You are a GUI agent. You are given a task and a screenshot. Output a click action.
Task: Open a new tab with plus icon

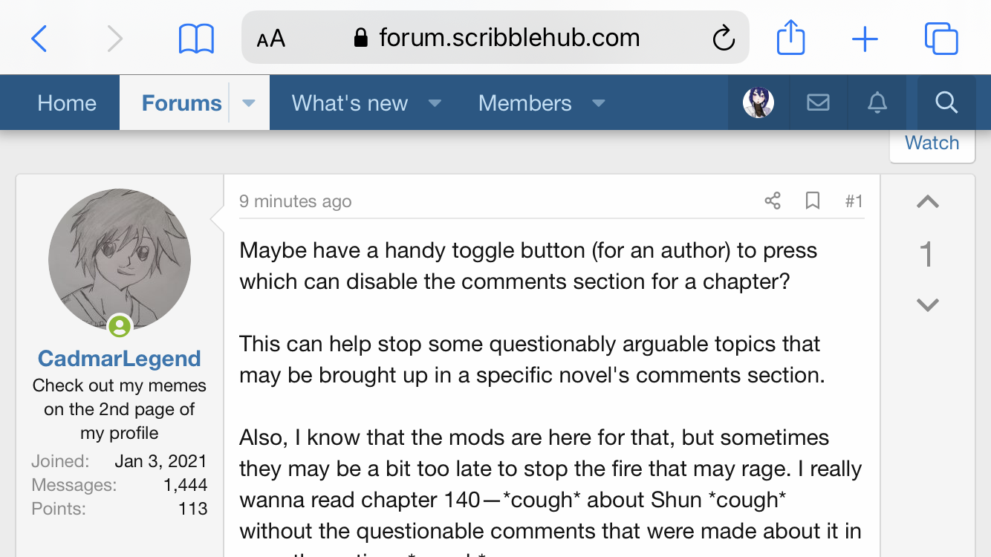point(865,38)
